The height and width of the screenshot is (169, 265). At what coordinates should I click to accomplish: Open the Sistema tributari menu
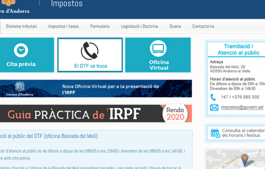point(21,26)
